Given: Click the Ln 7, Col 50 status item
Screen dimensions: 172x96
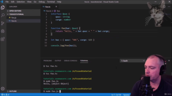Looking at the screenshot, I should tap(116, 95).
